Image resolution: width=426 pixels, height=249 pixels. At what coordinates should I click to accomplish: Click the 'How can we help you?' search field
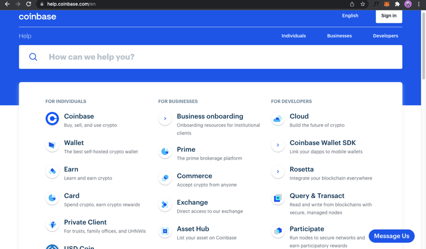pos(211,57)
